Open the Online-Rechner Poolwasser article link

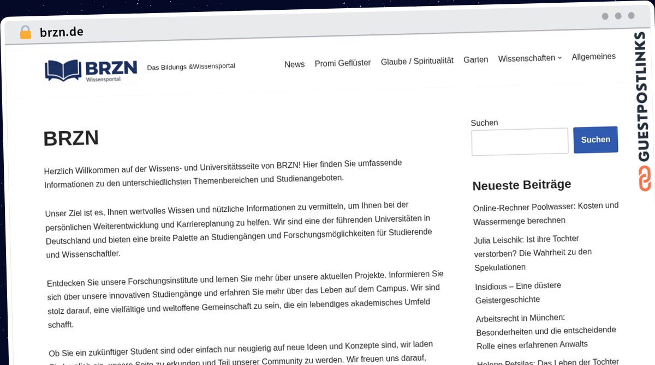tap(546, 213)
